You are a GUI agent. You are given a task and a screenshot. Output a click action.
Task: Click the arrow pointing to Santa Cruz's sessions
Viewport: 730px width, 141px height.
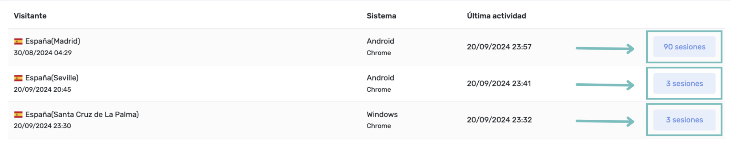click(x=605, y=122)
